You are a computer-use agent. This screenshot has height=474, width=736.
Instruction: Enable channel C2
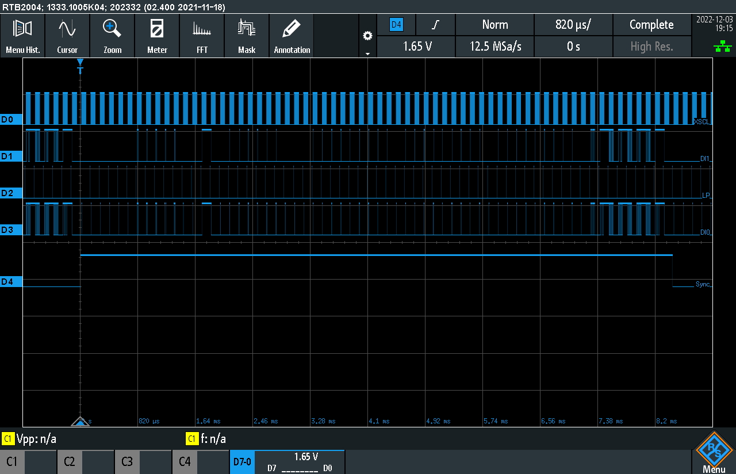coord(86,462)
